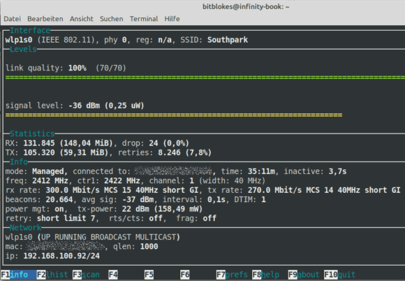Open the Bearbeiten menu
Screen dimensions: 405x281
45,19
